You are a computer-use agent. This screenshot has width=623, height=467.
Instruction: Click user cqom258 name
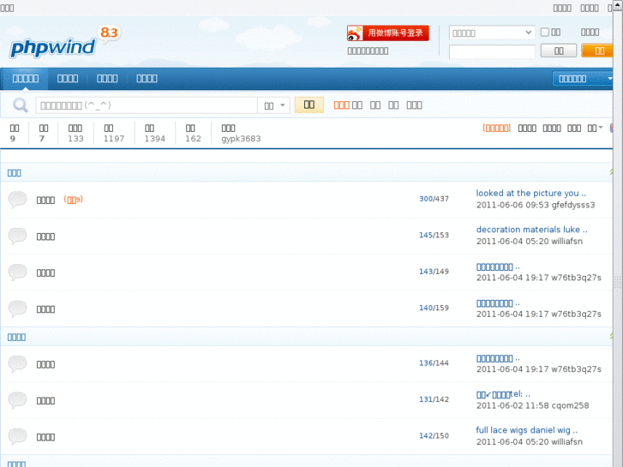click(x=570, y=406)
